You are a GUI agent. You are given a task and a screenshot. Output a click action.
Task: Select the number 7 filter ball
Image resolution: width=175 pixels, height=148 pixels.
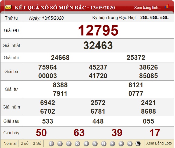coord(112,144)
